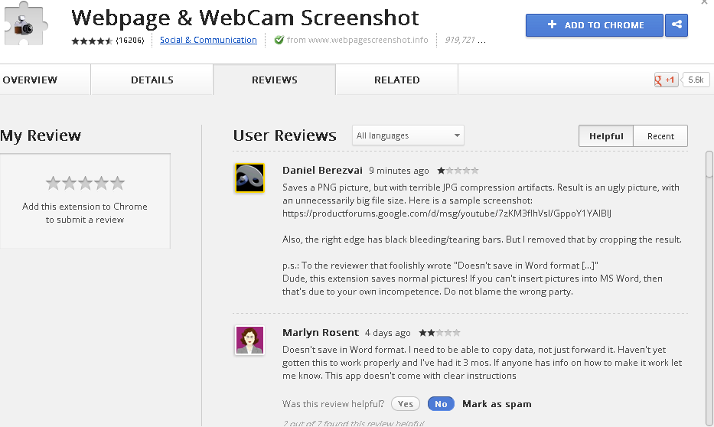Click the My Review heading
The height and width of the screenshot is (427, 714).
pyautogui.click(x=41, y=135)
